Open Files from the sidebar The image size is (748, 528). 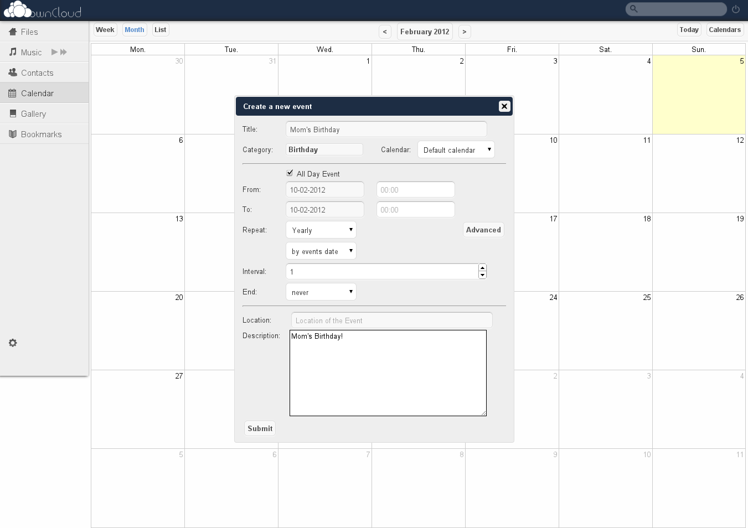click(x=29, y=32)
